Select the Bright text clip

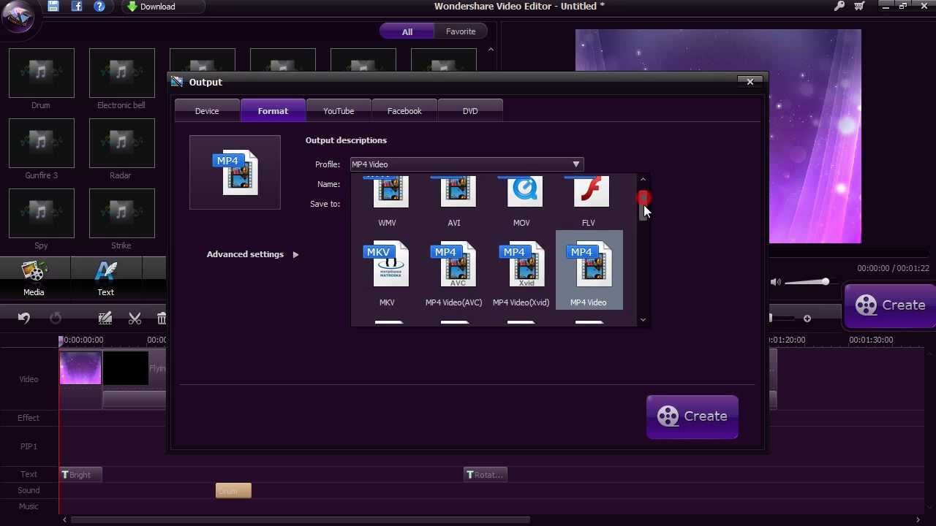coord(80,475)
